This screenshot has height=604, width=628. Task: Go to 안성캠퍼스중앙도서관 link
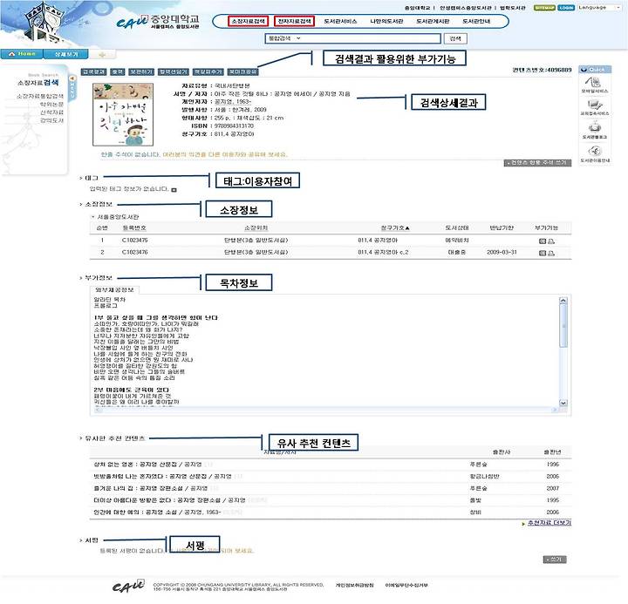click(x=466, y=8)
